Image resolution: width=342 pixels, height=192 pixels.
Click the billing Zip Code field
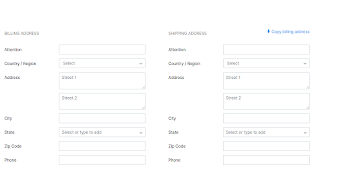coord(102,146)
